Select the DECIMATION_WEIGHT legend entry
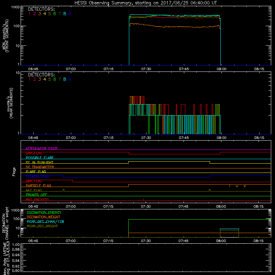The width and height of the screenshot is (275, 275). coord(44,217)
